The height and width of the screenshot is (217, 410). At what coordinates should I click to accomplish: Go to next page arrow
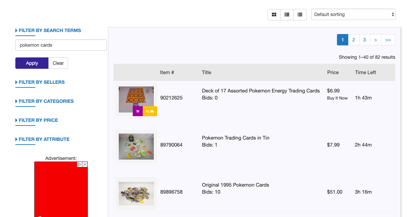tap(375, 40)
